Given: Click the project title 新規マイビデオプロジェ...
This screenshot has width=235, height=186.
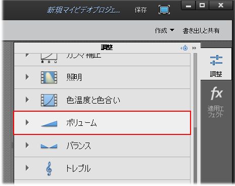Looking at the screenshot, I should [x=83, y=10].
